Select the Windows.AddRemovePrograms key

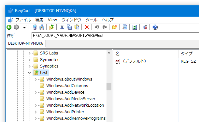(x=76, y=118)
